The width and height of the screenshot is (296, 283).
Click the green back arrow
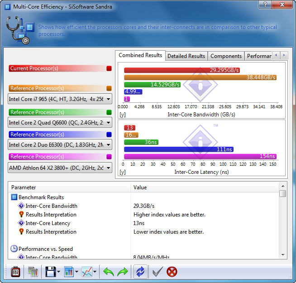109,272
